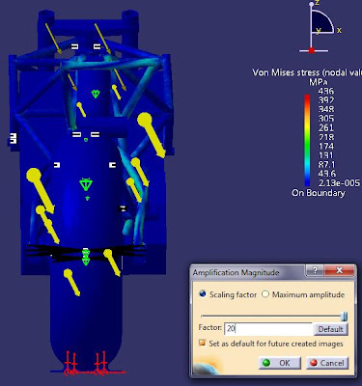Close the Amplification Magnitude dialog
Image resolution: width=362 pixels, height=386 pixels.
(x=339, y=270)
